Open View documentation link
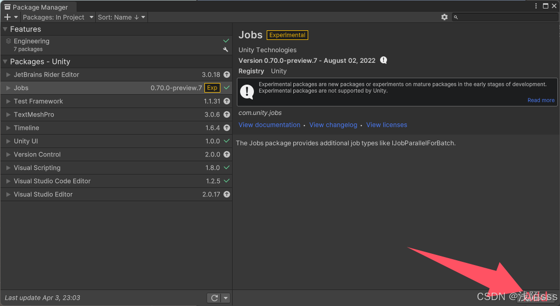The height and width of the screenshot is (306, 560). coord(269,125)
